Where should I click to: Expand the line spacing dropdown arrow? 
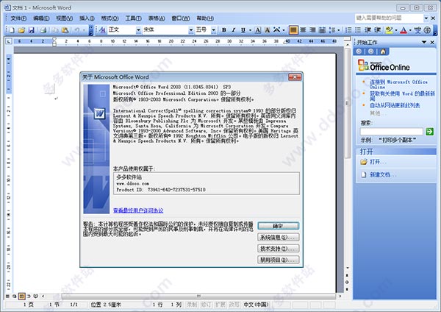tap(339, 30)
